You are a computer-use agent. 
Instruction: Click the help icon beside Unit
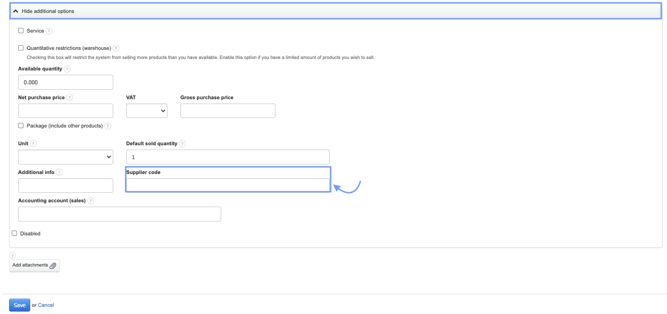pyautogui.click(x=33, y=144)
